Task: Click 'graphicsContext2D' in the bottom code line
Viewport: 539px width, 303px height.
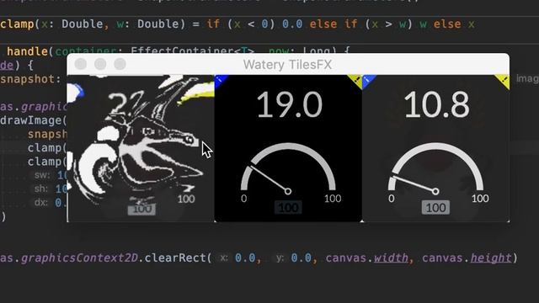Action: pos(79,258)
